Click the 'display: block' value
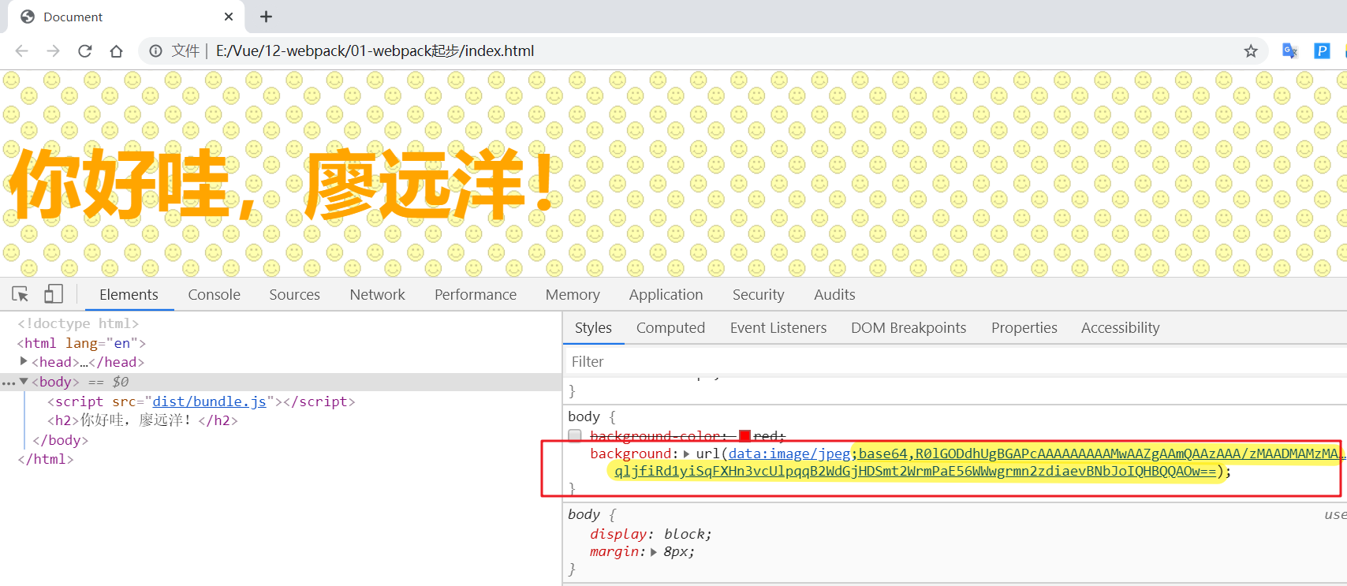 688,534
